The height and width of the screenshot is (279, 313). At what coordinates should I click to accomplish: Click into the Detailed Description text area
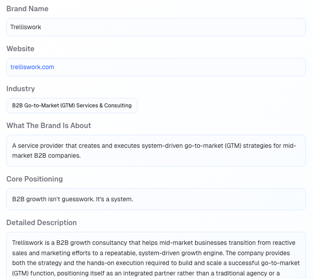(x=156, y=256)
